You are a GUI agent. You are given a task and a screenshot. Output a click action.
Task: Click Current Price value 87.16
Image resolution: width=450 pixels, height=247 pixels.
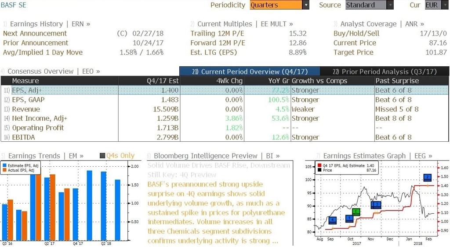(438, 43)
